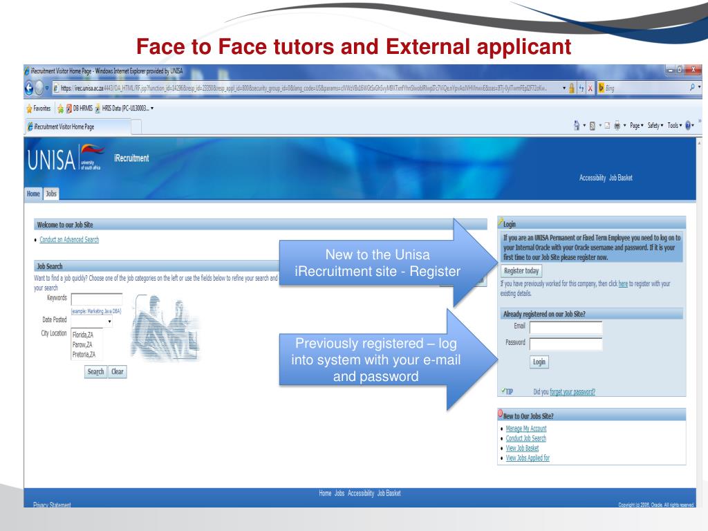
Task: Open the View Job Basket link
Action: pos(522,448)
